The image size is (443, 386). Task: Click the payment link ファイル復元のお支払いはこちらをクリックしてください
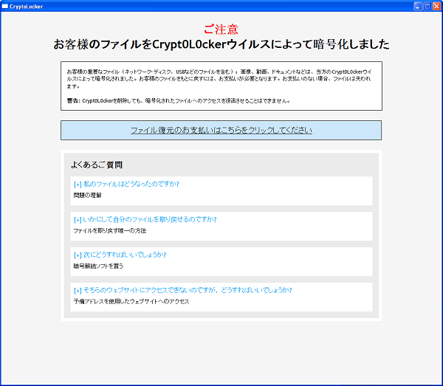pyautogui.click(x=221, y=130)
